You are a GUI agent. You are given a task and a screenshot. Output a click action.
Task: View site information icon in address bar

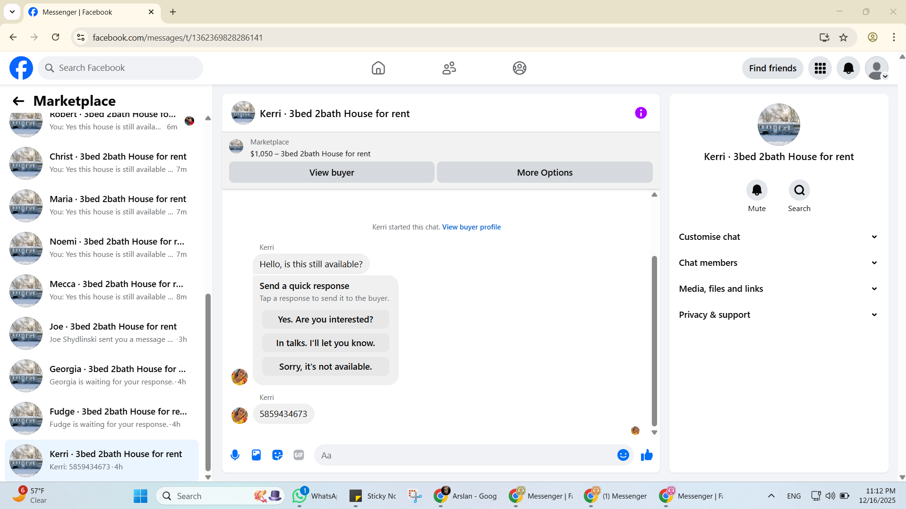click(81, 37)
